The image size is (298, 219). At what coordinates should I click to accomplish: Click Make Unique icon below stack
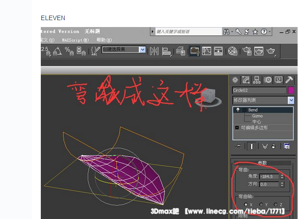coord(265,146)
